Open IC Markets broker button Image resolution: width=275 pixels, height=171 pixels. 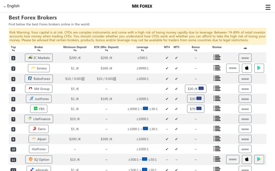[39, 58]
